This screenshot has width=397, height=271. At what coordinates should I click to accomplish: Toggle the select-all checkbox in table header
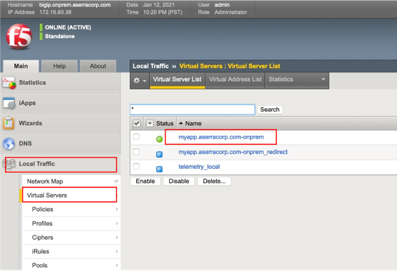point(137,123)
